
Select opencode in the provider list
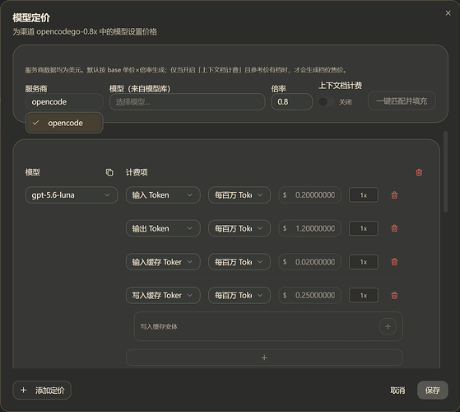tap(64, 123)
